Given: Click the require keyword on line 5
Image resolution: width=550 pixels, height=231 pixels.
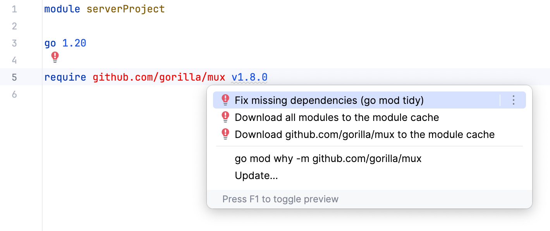Looking at the screenshot, I should click(x=65, y=77).
